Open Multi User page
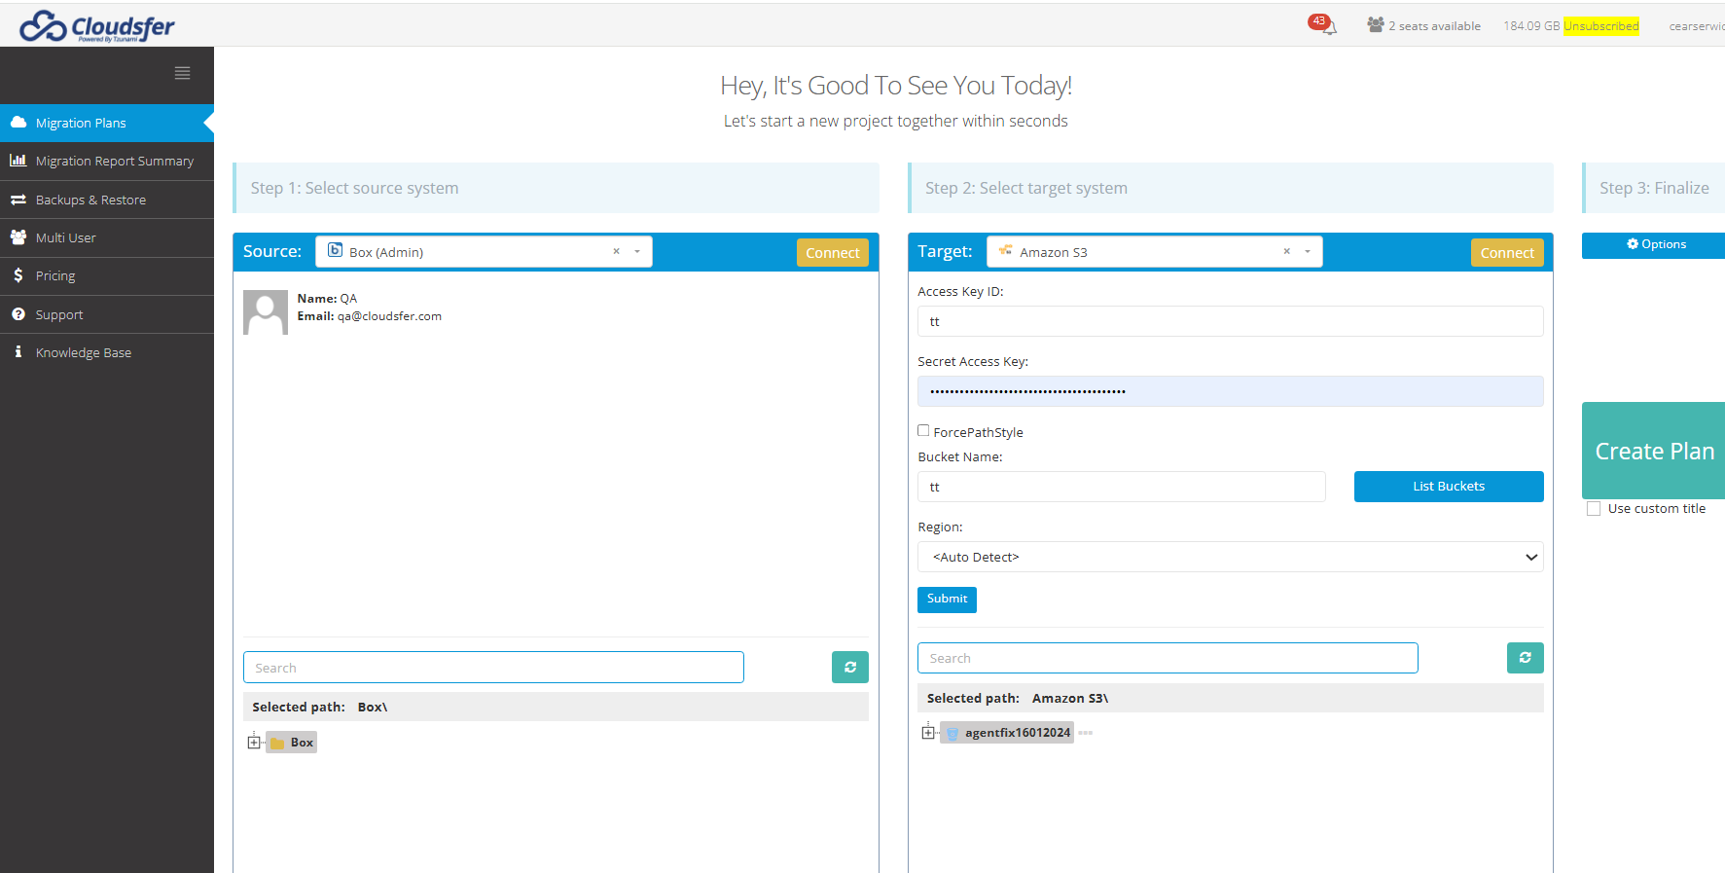Image resolution: width=1725 pixels, height=873 pixels. click(107, 237)
